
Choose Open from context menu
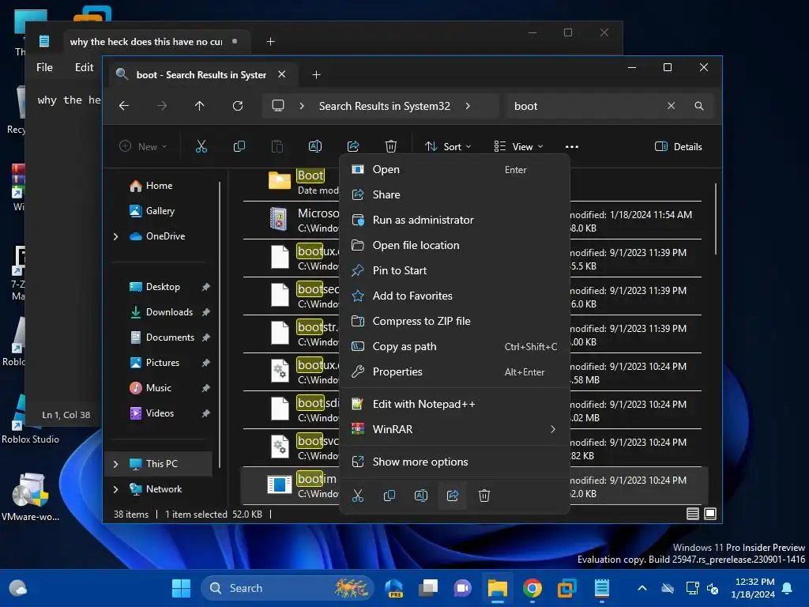coord(454,170)
